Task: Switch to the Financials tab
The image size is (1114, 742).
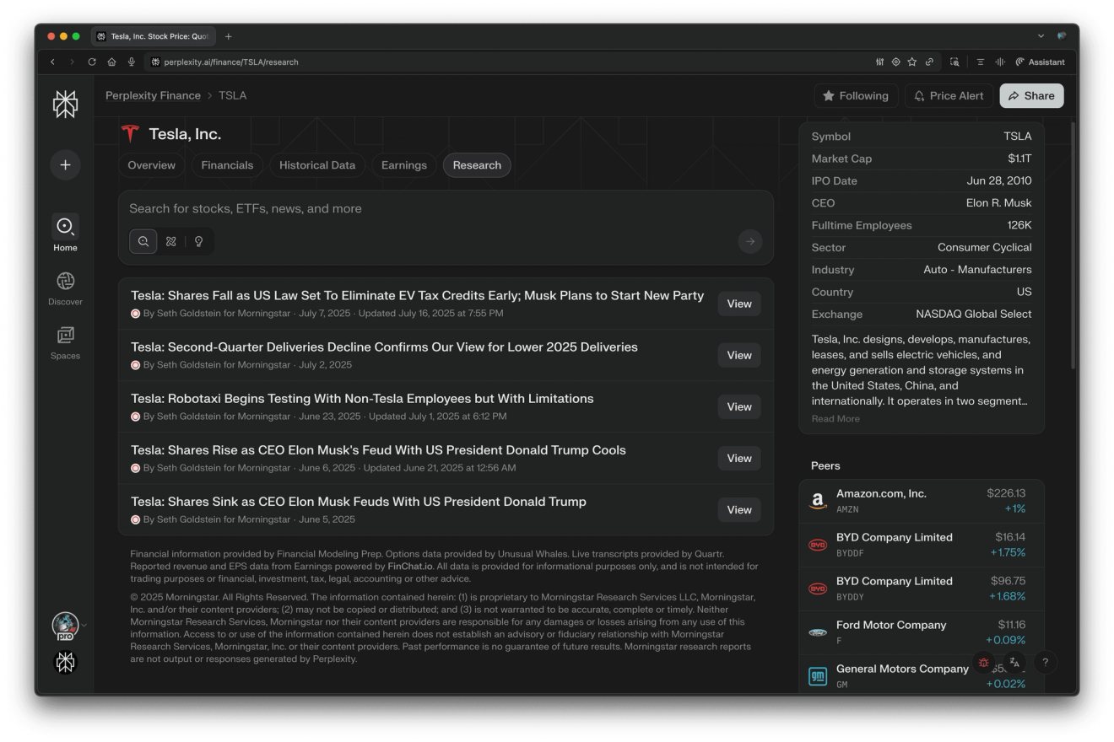Action: (x=227, y=165)
